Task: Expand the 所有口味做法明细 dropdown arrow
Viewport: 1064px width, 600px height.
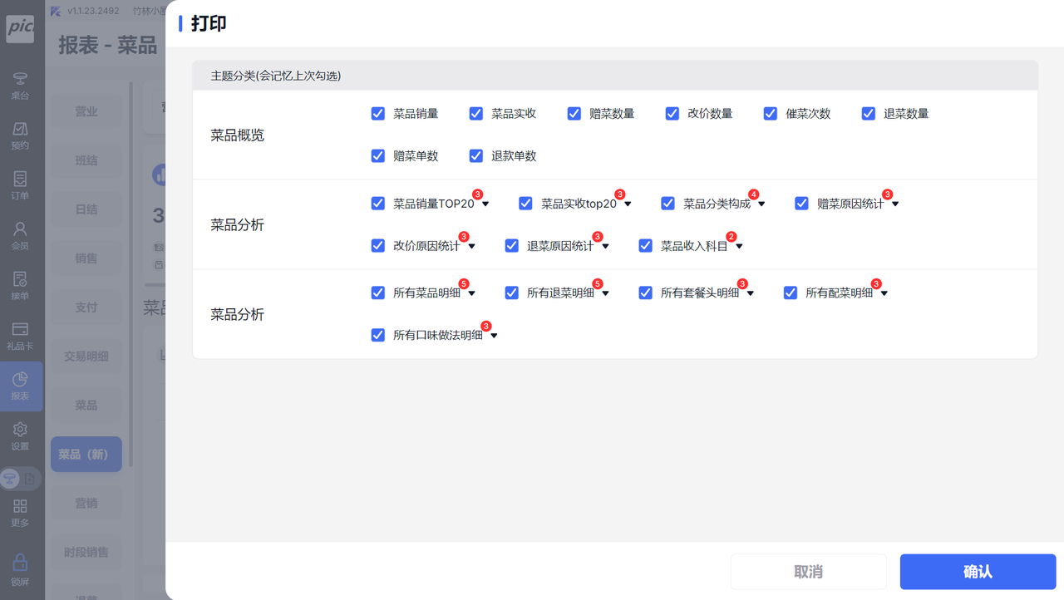Action: pyautogui.click(x=494, y=337)
